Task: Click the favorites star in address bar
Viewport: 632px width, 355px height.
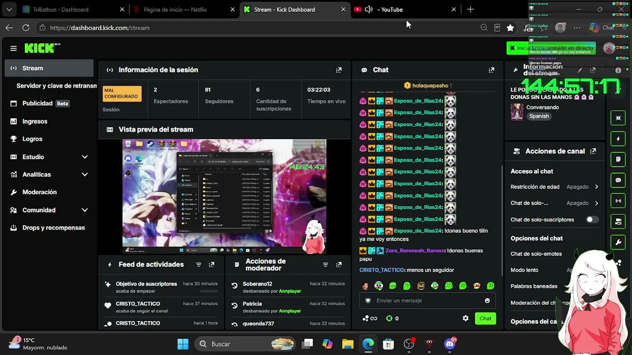Action: [511, 28]
